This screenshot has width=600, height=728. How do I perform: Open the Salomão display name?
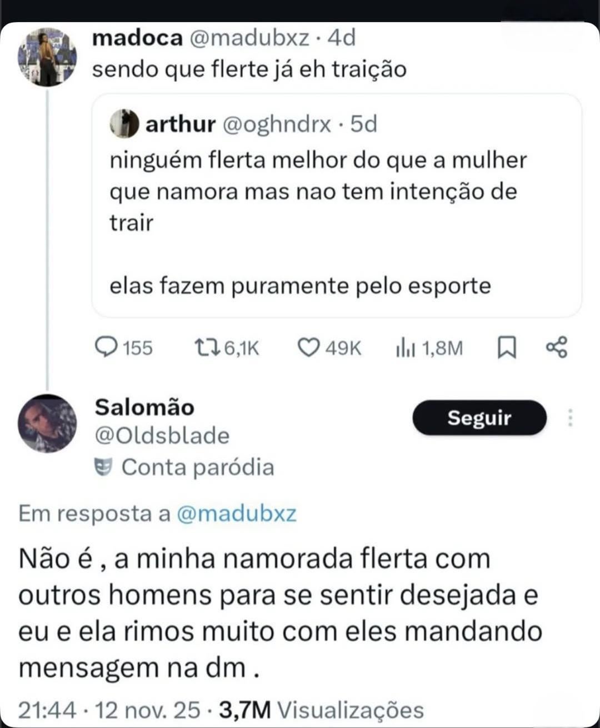[144, 408]
